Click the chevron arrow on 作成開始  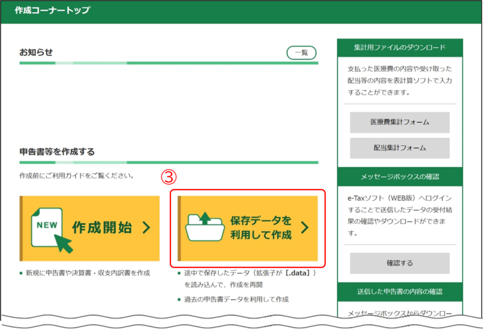point(146,227)
